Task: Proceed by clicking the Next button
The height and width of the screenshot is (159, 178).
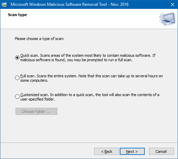Action: click(x=132, y=151)
